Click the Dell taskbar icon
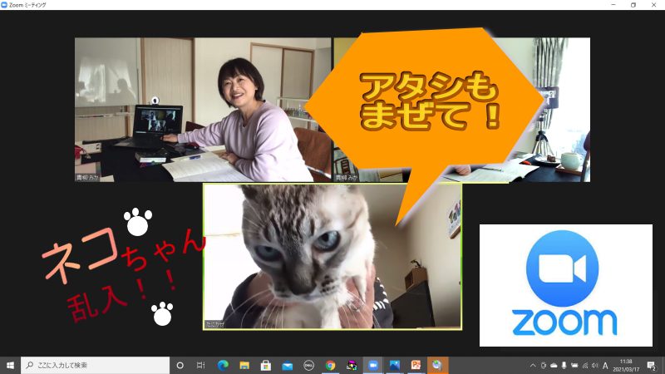 pyautogui.click(x=308, y=365)
